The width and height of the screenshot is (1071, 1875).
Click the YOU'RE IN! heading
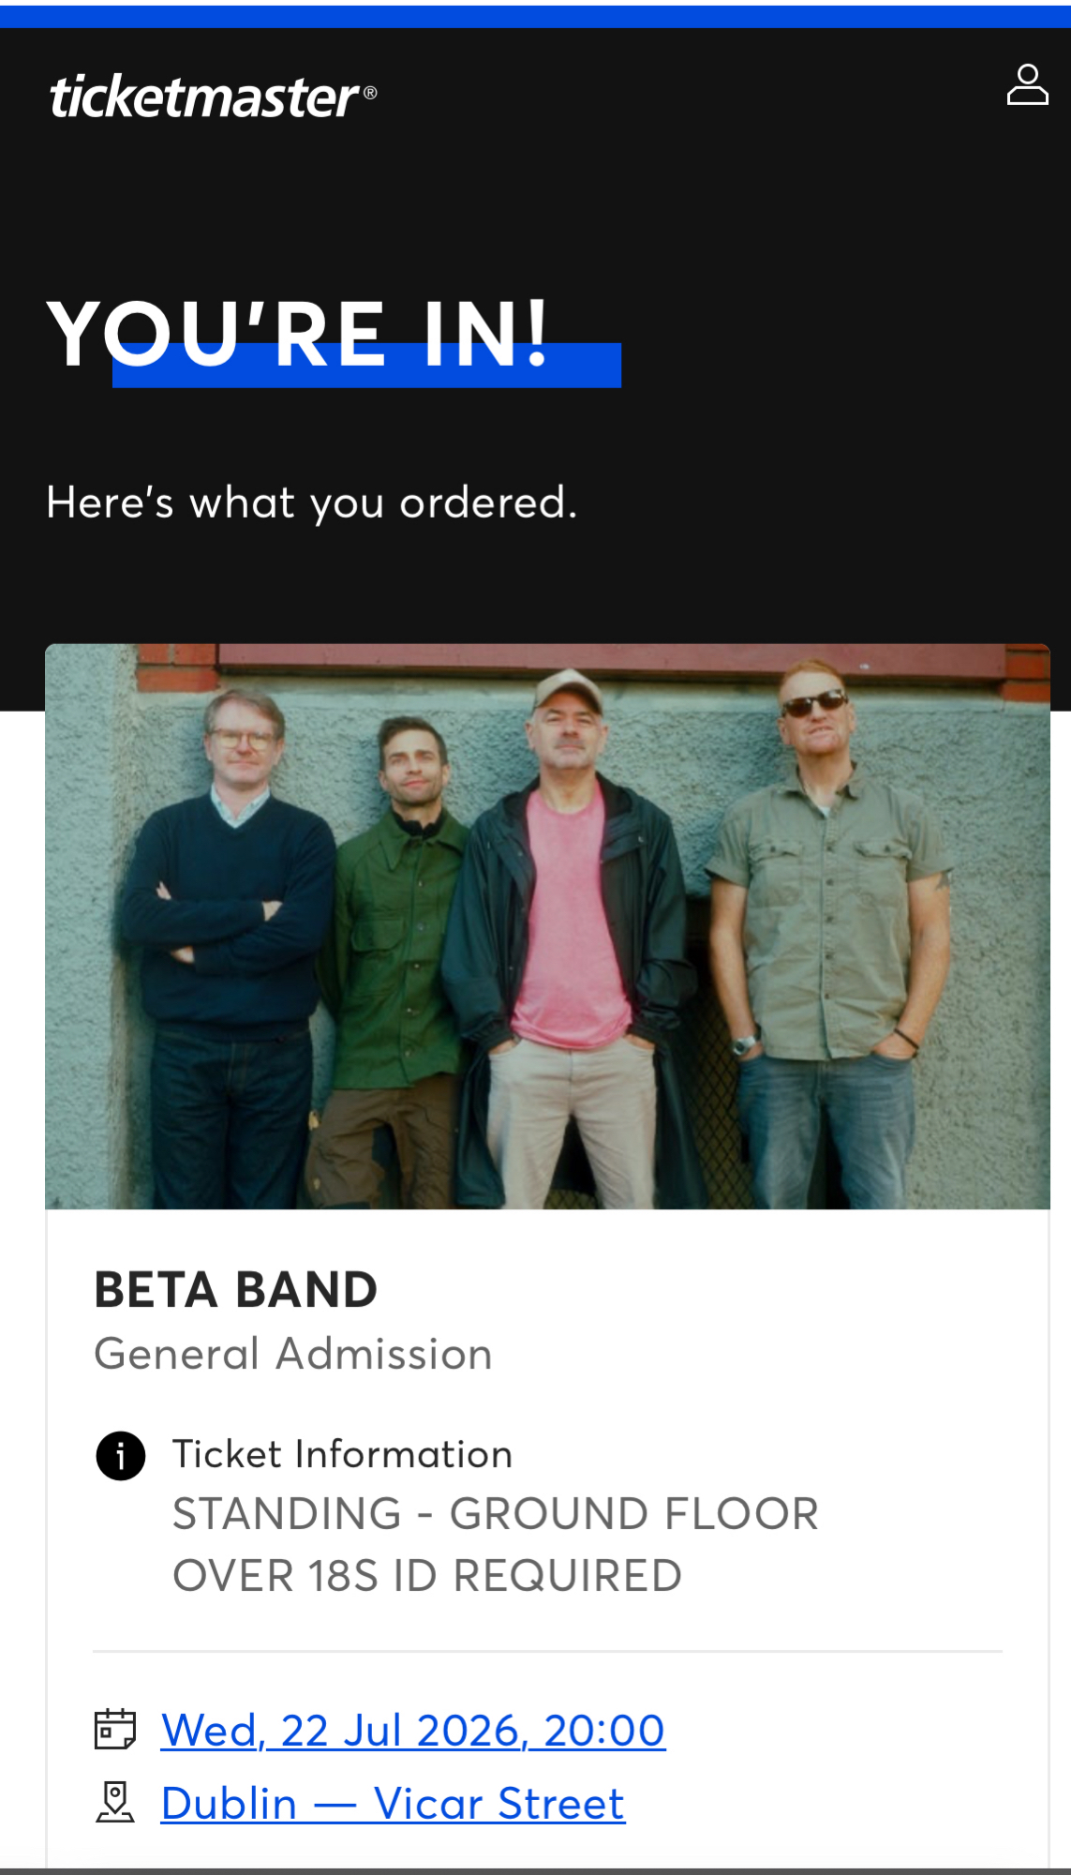[298, 333]
